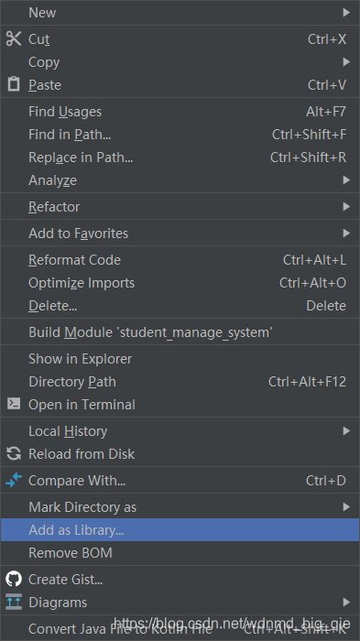Click the terminal icon beside Open in Terminal
Screen dimensions: 360x641
pos(14,404)
